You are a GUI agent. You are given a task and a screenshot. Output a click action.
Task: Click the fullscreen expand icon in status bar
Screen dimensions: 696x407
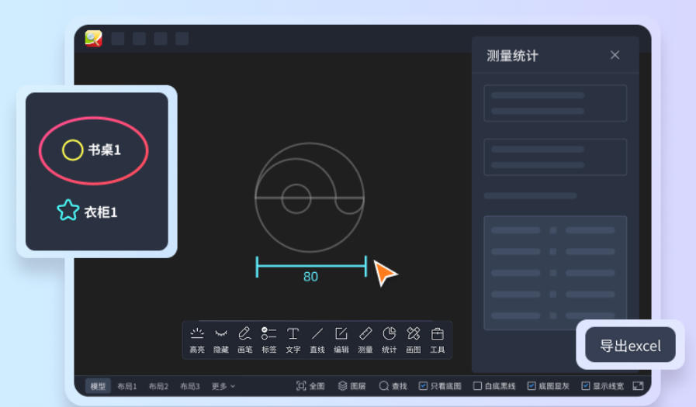[638, 386]
